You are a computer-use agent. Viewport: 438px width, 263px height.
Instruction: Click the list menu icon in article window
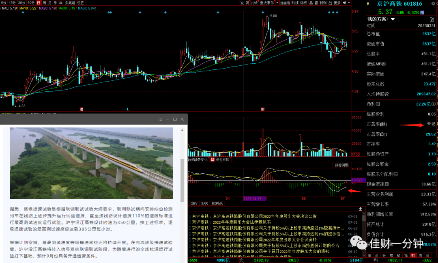pos(160,119)
